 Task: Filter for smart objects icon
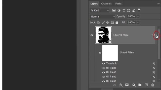point(134,10)
